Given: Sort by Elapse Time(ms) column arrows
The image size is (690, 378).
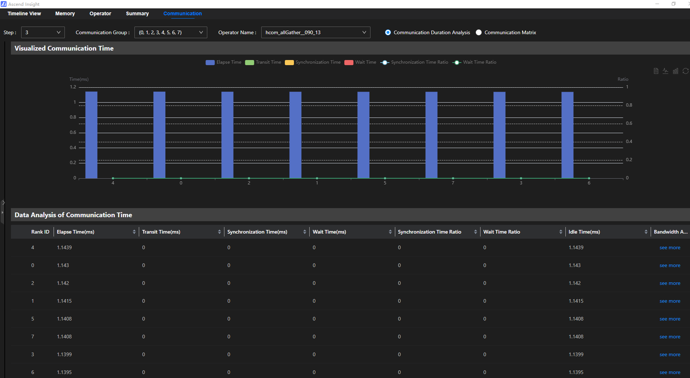Looking at the screenshot, I should pos(134,232).
